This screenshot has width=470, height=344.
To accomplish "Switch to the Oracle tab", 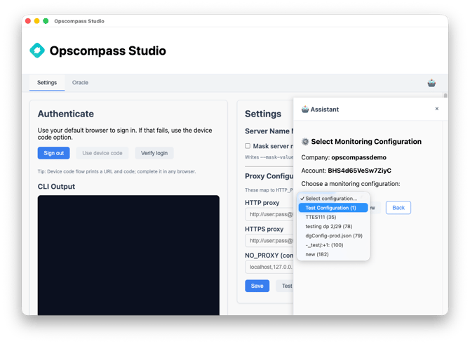I will pos(80,83).
